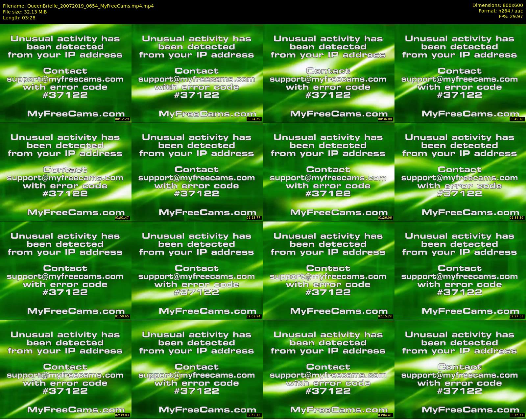This screenshot has width=526, height=419.
Task: Pick the thumbnail captured at 03:04.41
Action: tap(329, 369)
